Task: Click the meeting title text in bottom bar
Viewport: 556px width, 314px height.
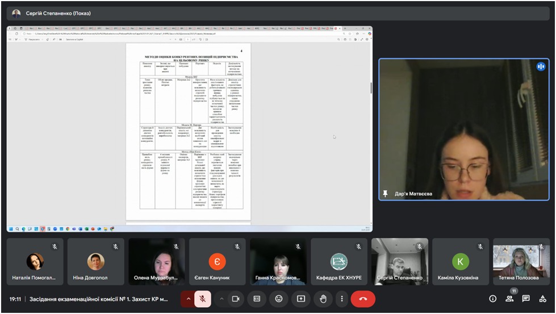Action: (98, 299)
